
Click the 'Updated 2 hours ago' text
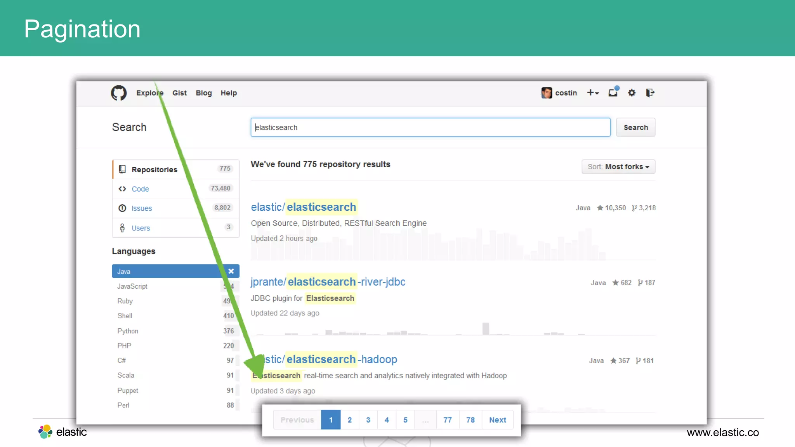point(284,239)
